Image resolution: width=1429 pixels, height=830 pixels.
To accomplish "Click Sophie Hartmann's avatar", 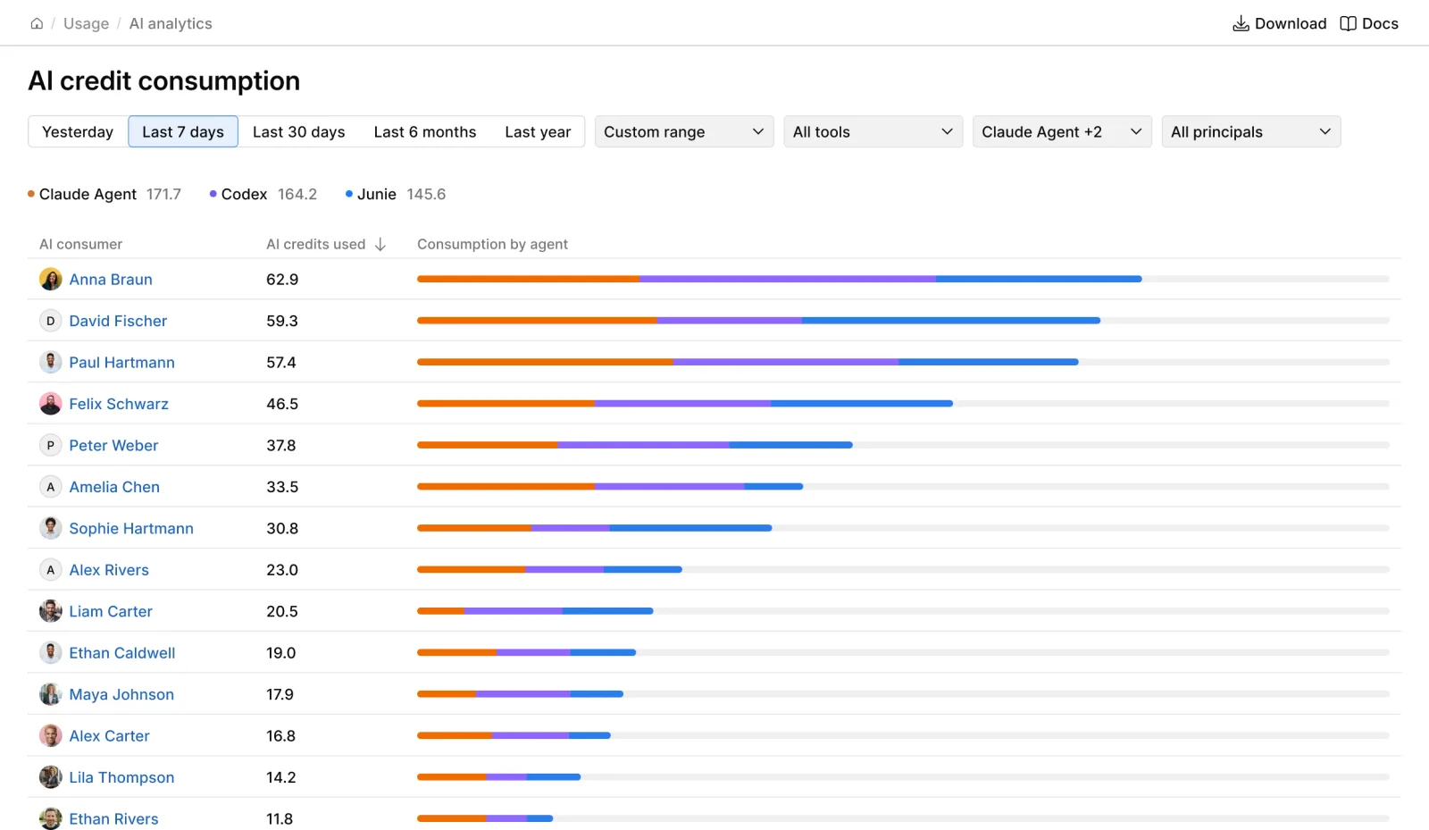I will (51, 528).
